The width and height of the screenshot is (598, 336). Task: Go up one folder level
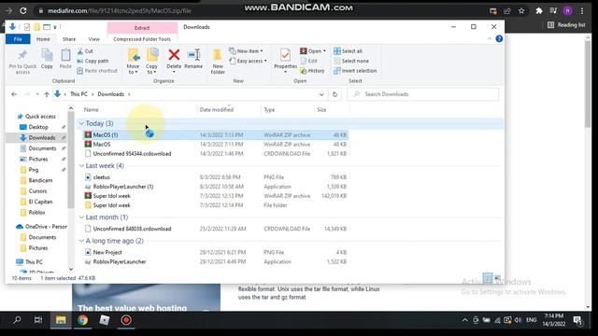click(x=47, y=94)
